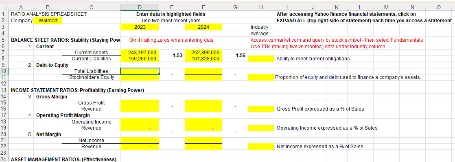Click the 2024 Total Liabilities input cell
Viewport: 455px width, 162px height.
pyautogui.click(x=203, y=71)
